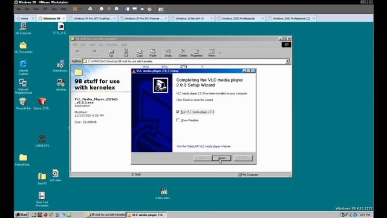
Task: Open the VMware VM menu
Action: click(x=45, y=9)
